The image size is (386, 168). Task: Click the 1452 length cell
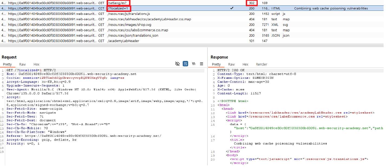tap(266, 14)
